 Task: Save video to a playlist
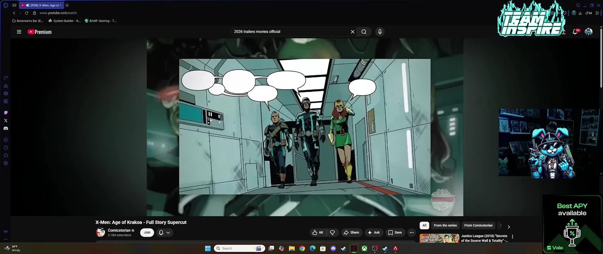click(395, 232)
